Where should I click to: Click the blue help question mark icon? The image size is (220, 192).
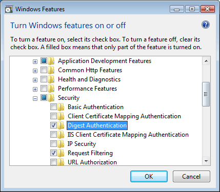tap(206, 25)
